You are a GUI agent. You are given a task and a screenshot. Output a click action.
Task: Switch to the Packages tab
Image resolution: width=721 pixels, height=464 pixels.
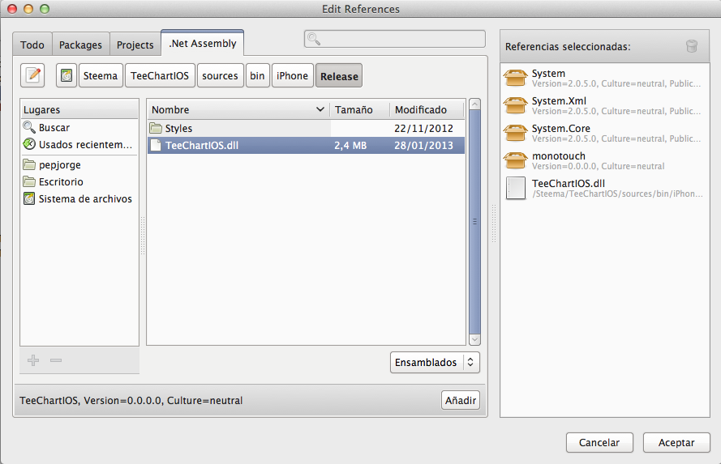tap(80, 45)
